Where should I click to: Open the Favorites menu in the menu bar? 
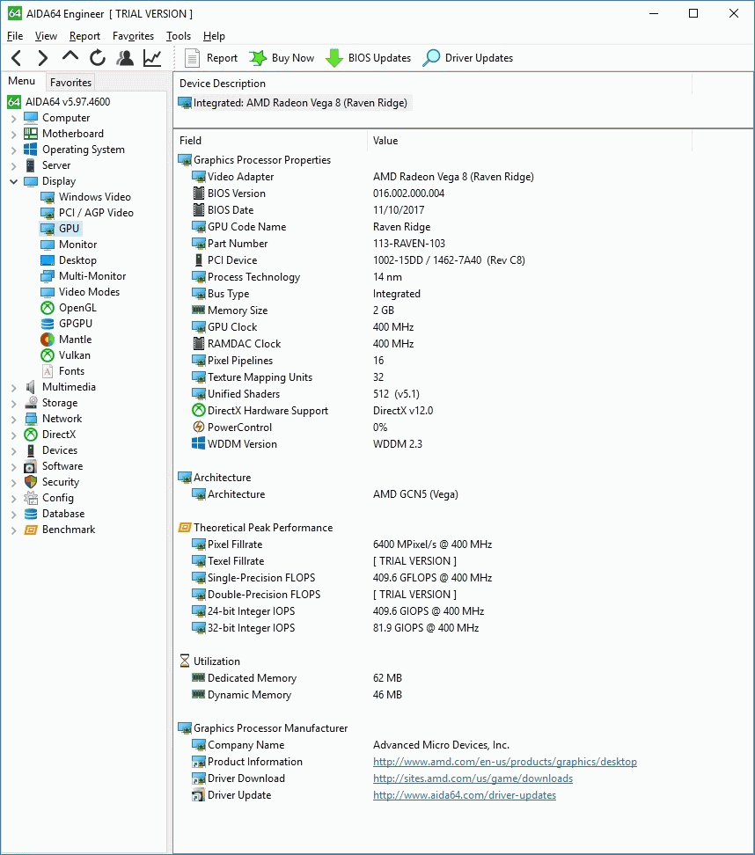pyautogui.click(x=133, y=36)
